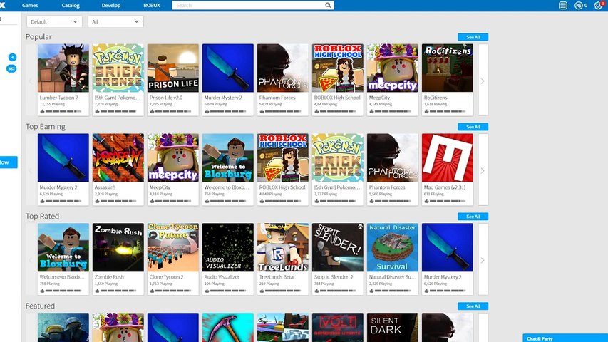Click thumbs-up icon under Audio Visualizer
The width and height of the screenshot is (608, 342).
207,291
